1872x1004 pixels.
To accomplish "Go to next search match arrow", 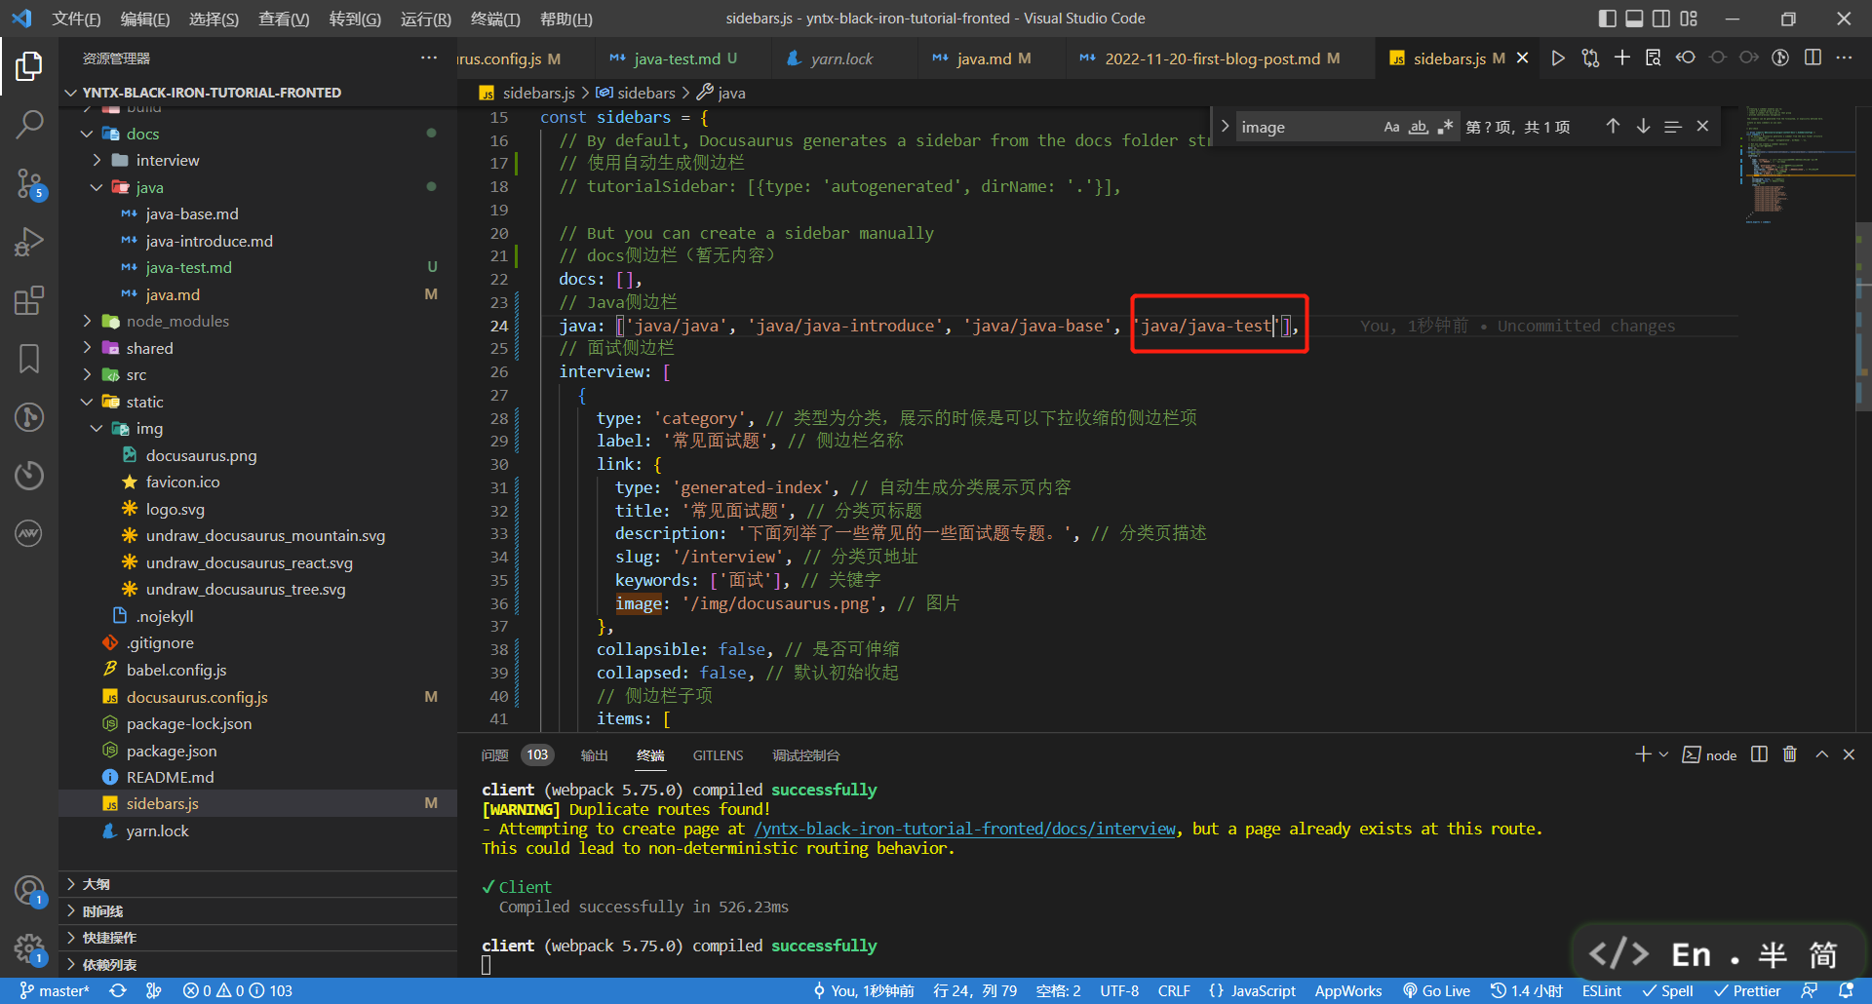I will [1643, 127].
